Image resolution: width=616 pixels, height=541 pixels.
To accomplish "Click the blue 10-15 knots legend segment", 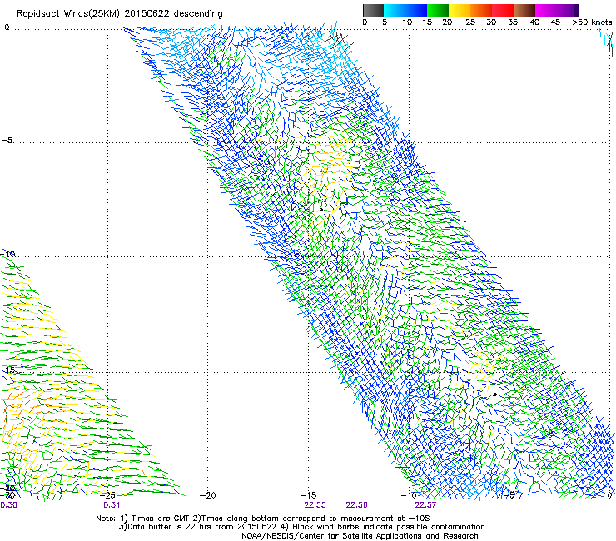I will [x=416, y=10].
